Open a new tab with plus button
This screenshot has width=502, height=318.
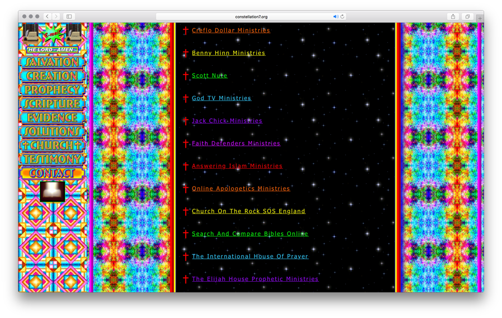coord(480,18)
